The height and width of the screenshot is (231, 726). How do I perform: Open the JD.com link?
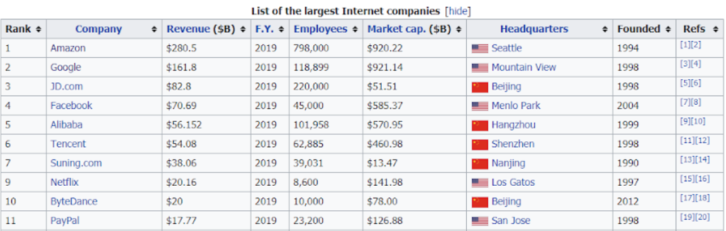click(65, 87)
